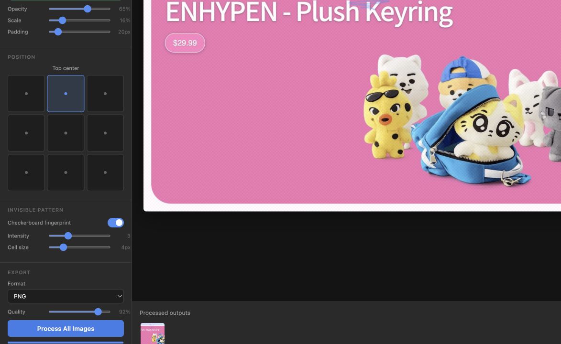Select top left watermark position
The height and width of the screenshot is (344, 561).
(26, 93)
